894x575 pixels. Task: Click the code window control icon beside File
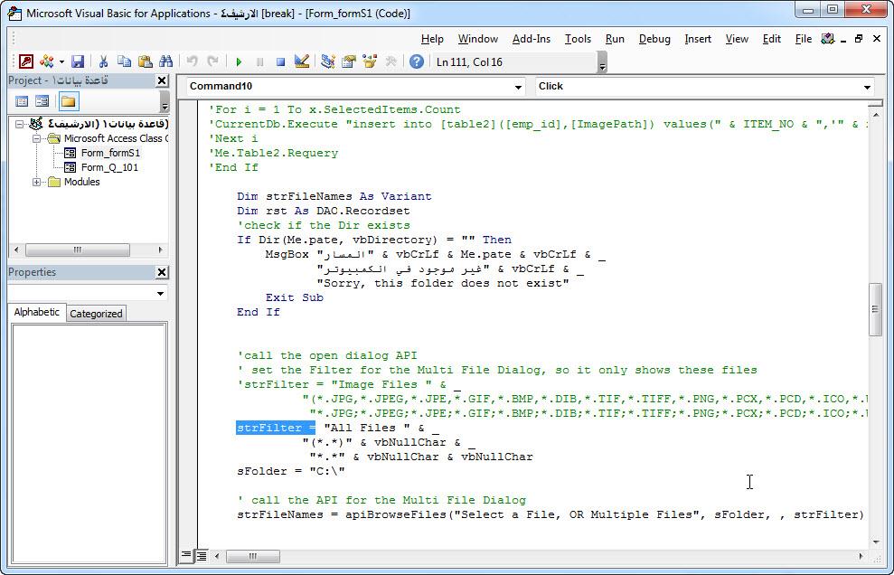point(827,39)
